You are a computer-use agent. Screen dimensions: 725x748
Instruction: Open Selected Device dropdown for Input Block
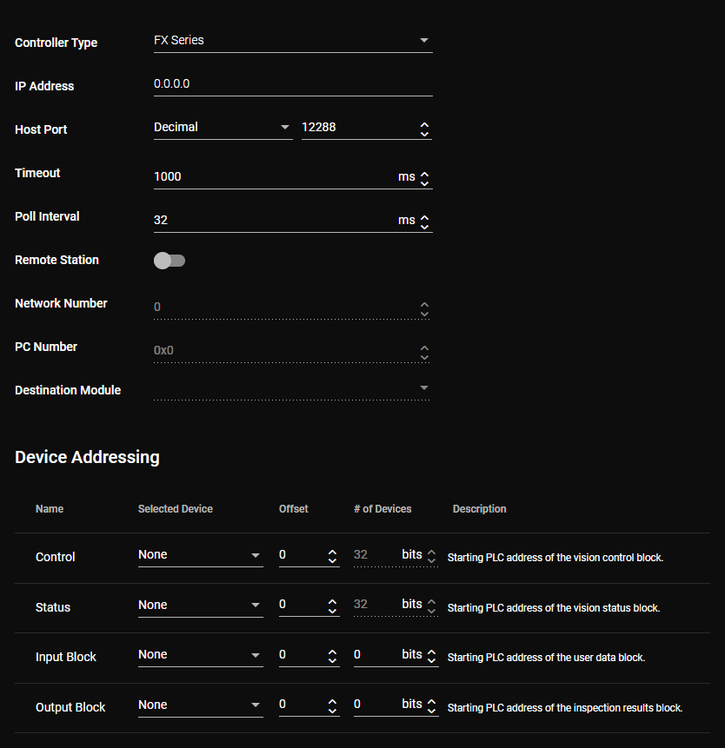(x=200, y=655)
